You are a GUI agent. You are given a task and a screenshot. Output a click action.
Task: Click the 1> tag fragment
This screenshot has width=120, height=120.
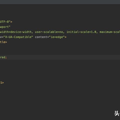point(2,83)
